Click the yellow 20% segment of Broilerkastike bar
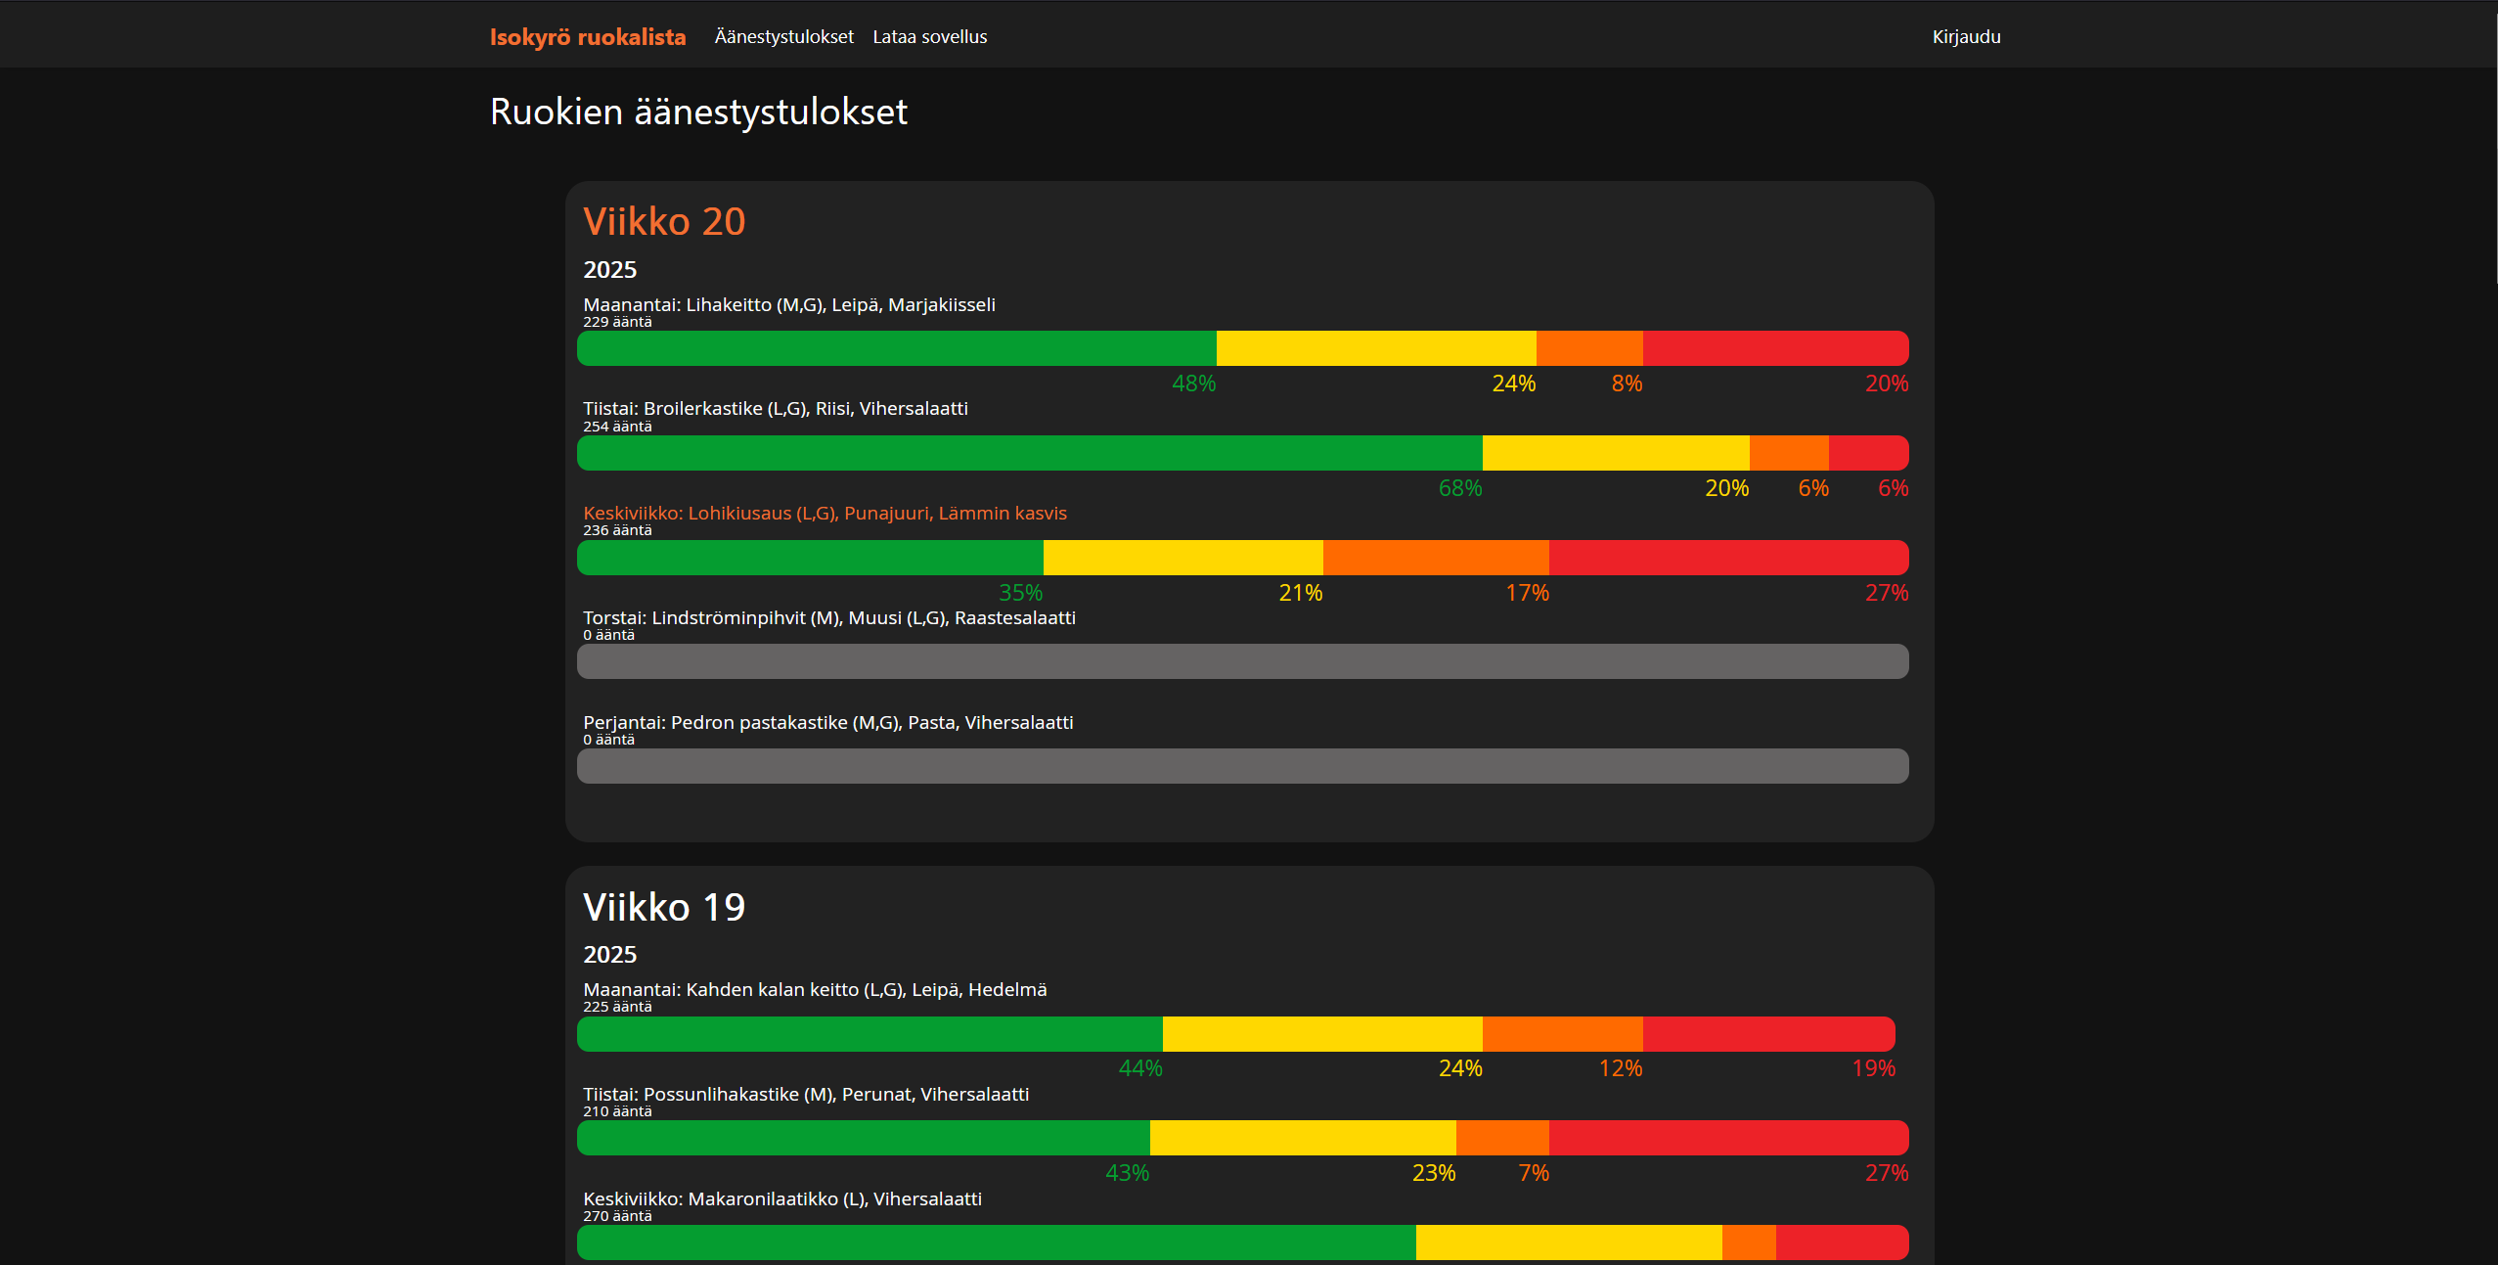 click(x=1615, y=453)
